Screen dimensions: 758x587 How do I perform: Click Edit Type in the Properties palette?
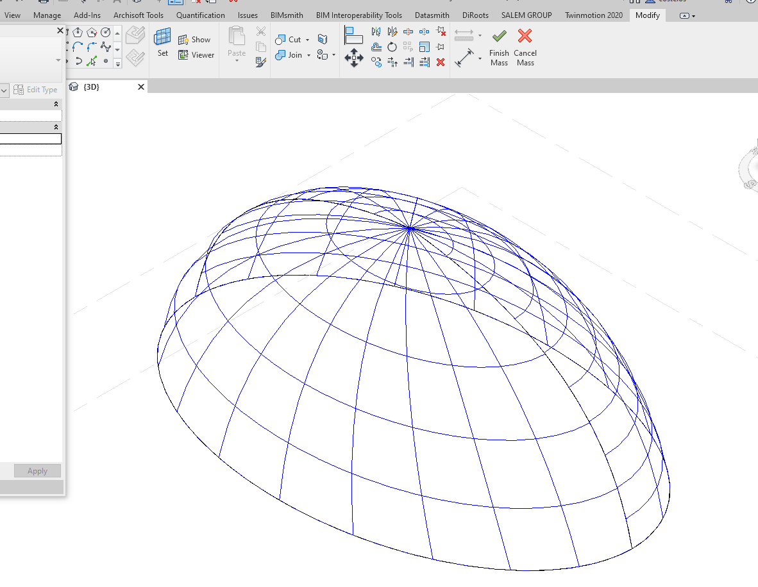[36, 89]
